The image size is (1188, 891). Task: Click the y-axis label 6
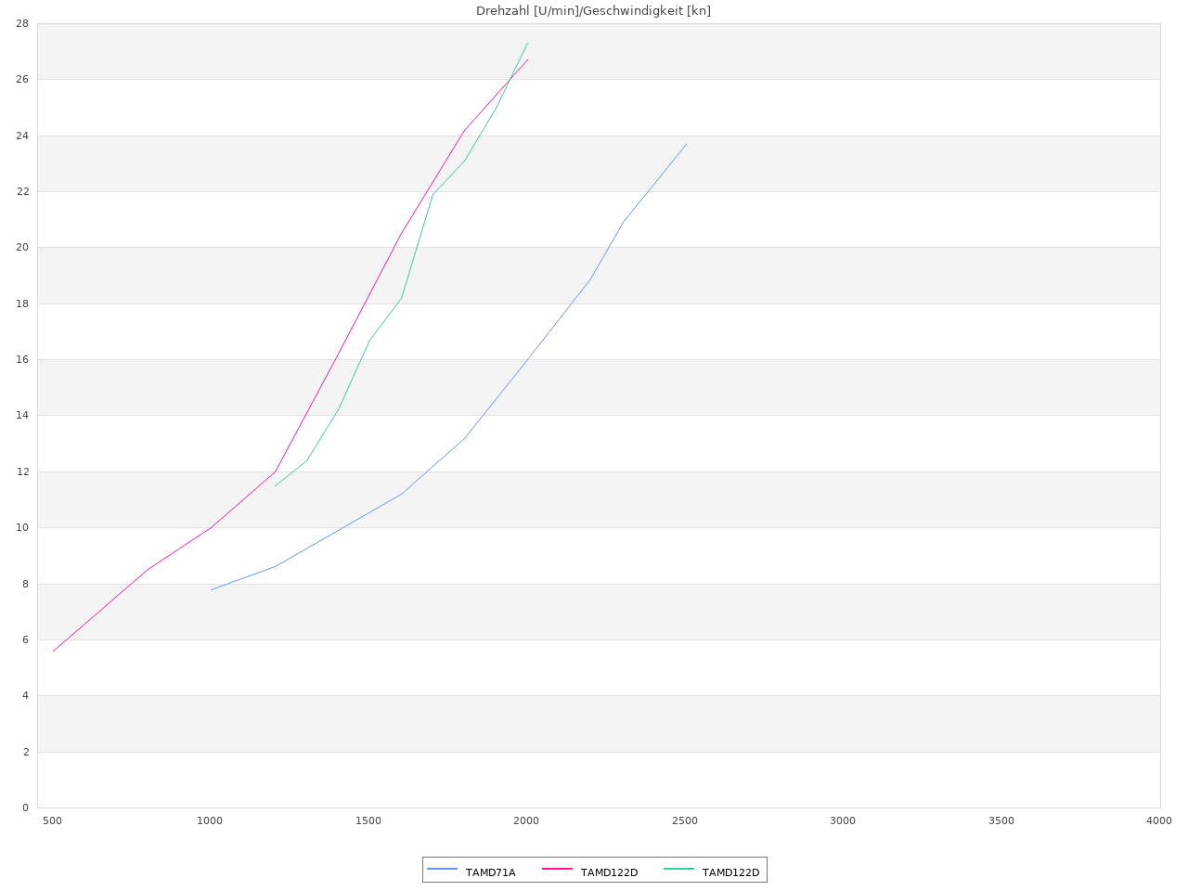point(26,639)
